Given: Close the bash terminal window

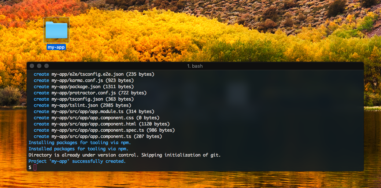Looking at the screenshot, I should [32, 66].
